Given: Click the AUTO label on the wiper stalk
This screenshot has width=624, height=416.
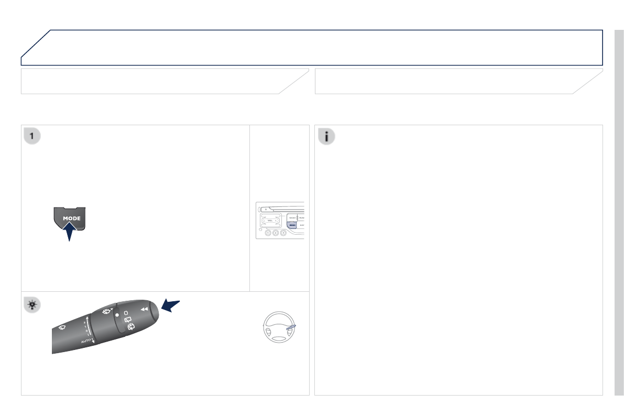Looking at the screenshot, I should (86, 341).
